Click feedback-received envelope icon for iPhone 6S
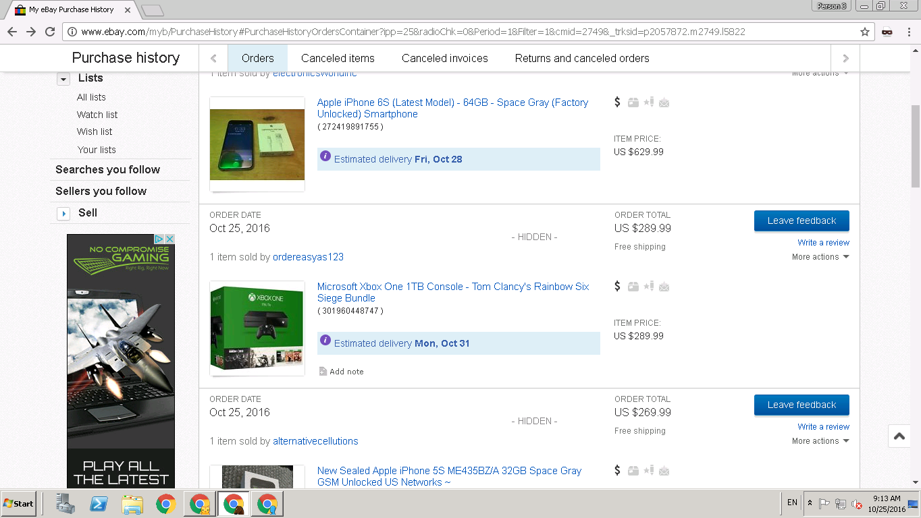This screenshot has height=518, width=921. [664, 103]
